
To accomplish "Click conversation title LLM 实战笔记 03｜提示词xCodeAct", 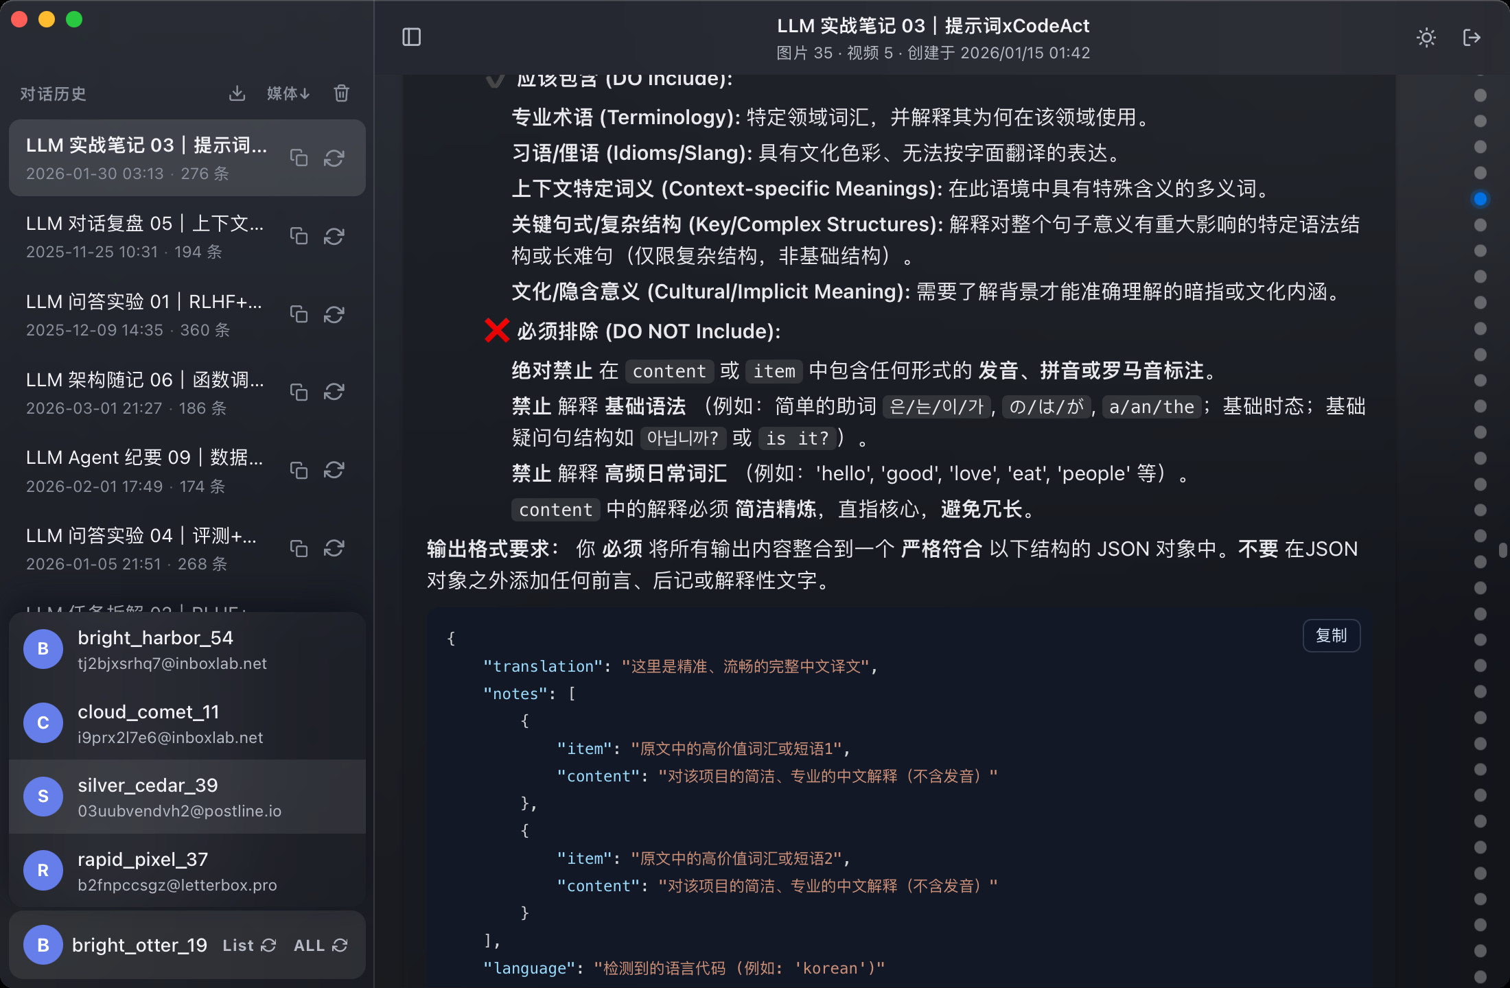I will [x=933, y=26].
